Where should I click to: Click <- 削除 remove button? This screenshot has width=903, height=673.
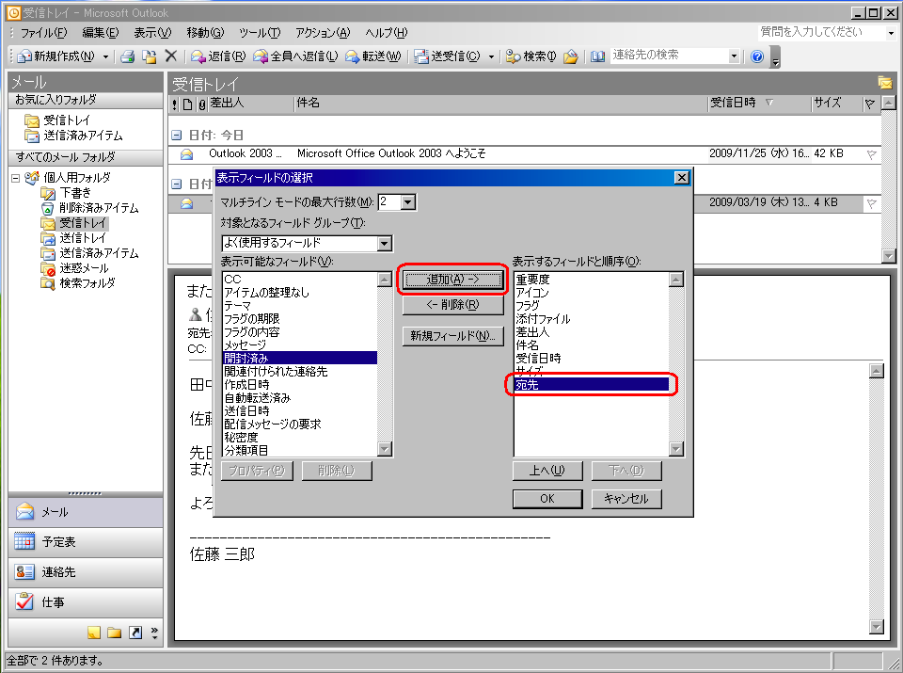coord(452,305)
